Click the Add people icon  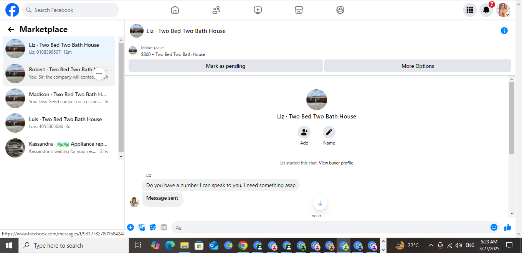[304, 132]
